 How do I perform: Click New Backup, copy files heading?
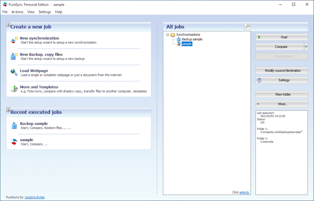[x=41, y=54]
